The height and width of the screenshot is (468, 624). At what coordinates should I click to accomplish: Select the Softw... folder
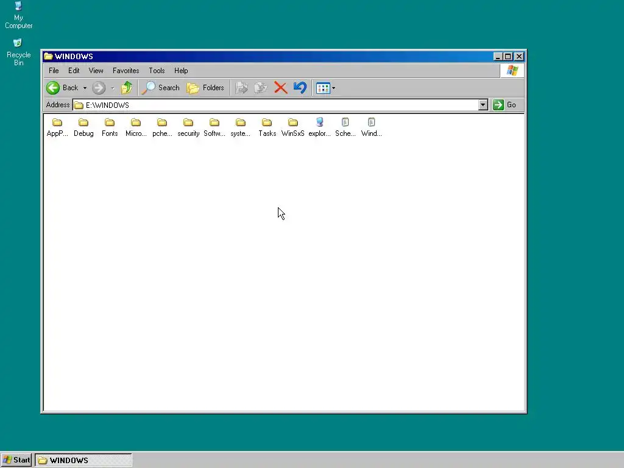pos(214,127)
